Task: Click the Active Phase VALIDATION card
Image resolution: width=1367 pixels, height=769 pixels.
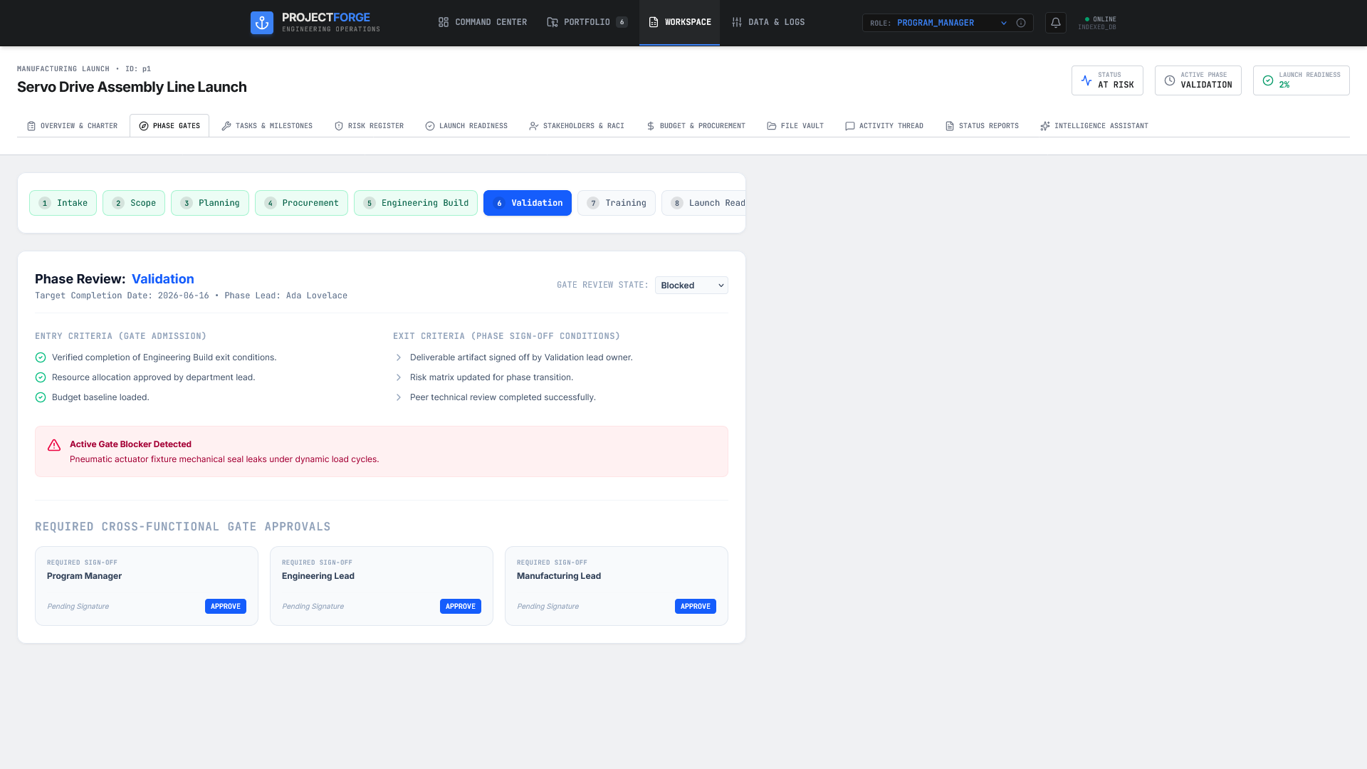Action: point(1198,80)
